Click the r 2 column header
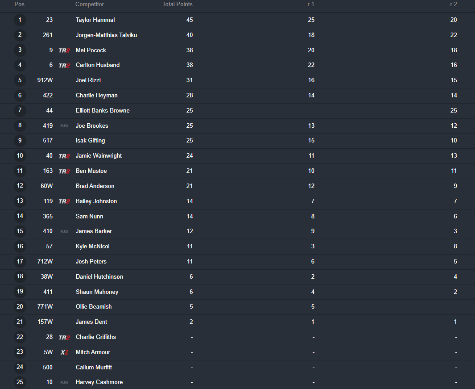The height and width of the screenshot is (389, 475). pos(454,4)
